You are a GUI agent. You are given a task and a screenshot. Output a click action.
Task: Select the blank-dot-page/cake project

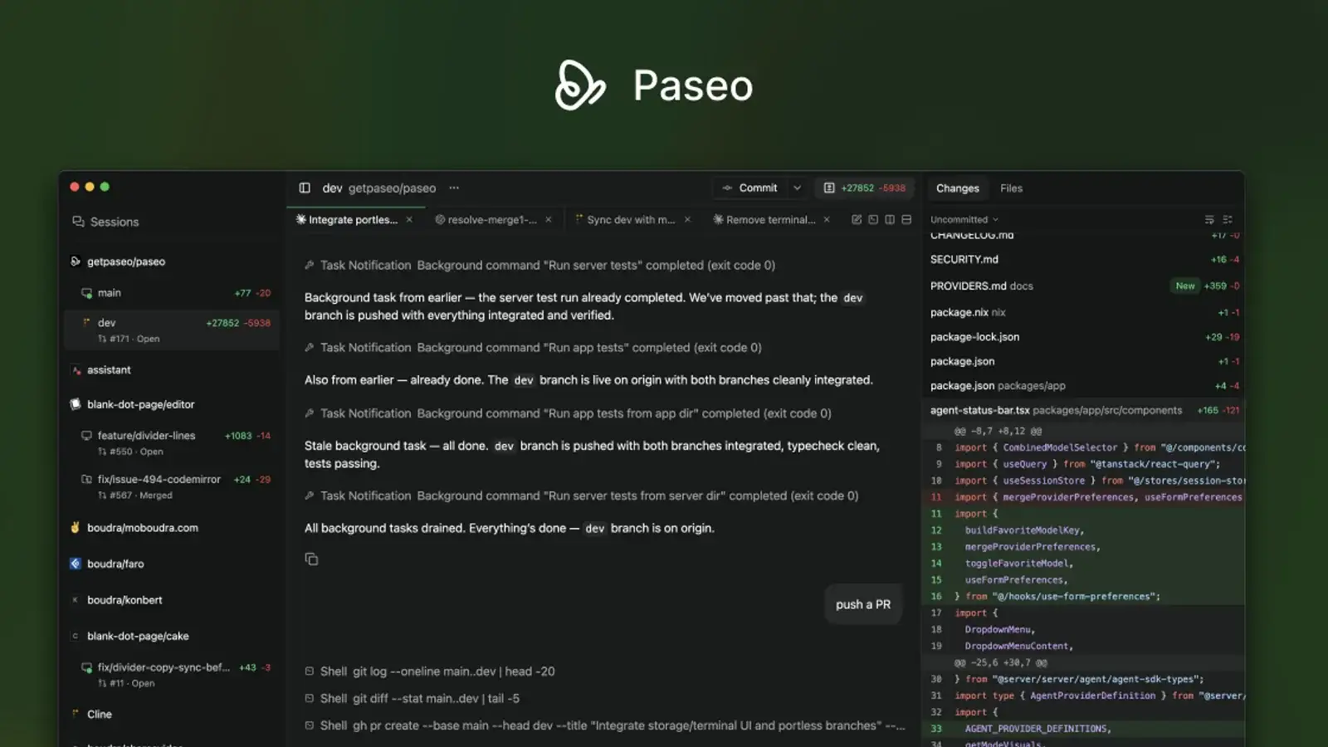click(138, 637)
